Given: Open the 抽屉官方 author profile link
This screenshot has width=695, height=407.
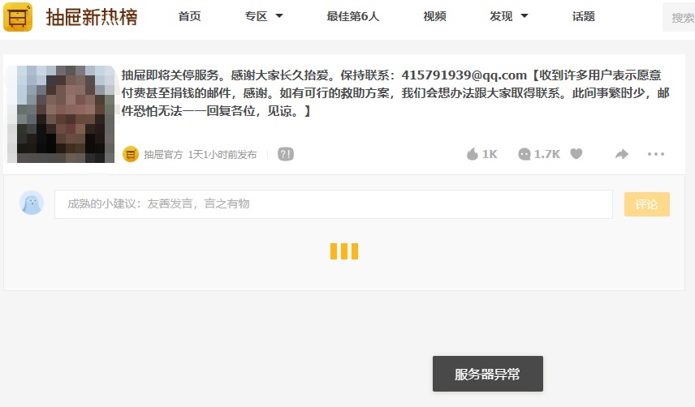Looking at the screenshot, I should [163, 154].
